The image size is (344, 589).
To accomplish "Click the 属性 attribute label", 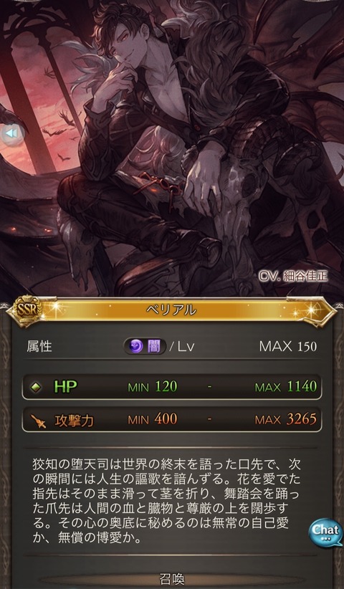I will pos(39,347).
